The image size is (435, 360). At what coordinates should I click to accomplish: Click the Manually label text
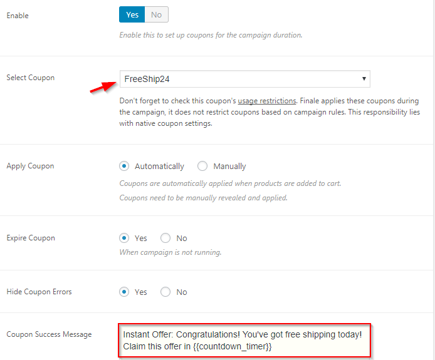(x=229, y=167)
